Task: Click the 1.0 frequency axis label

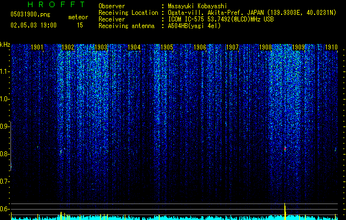Action: (4, 99)
